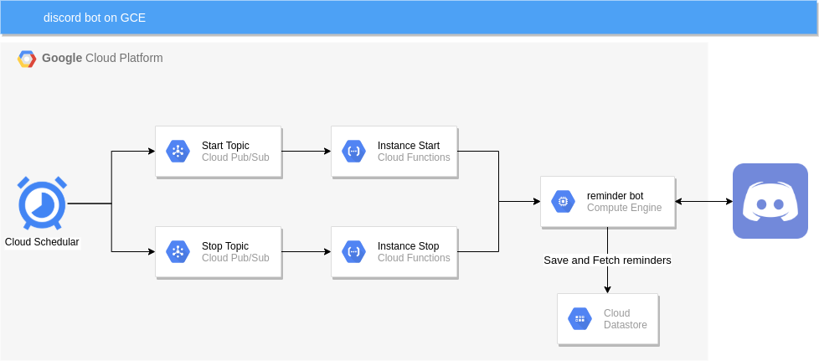Viewport: 819px width, 361px height.
Task: Click the Instance Start Cloud Functions icon
Action: click(353, 152)
